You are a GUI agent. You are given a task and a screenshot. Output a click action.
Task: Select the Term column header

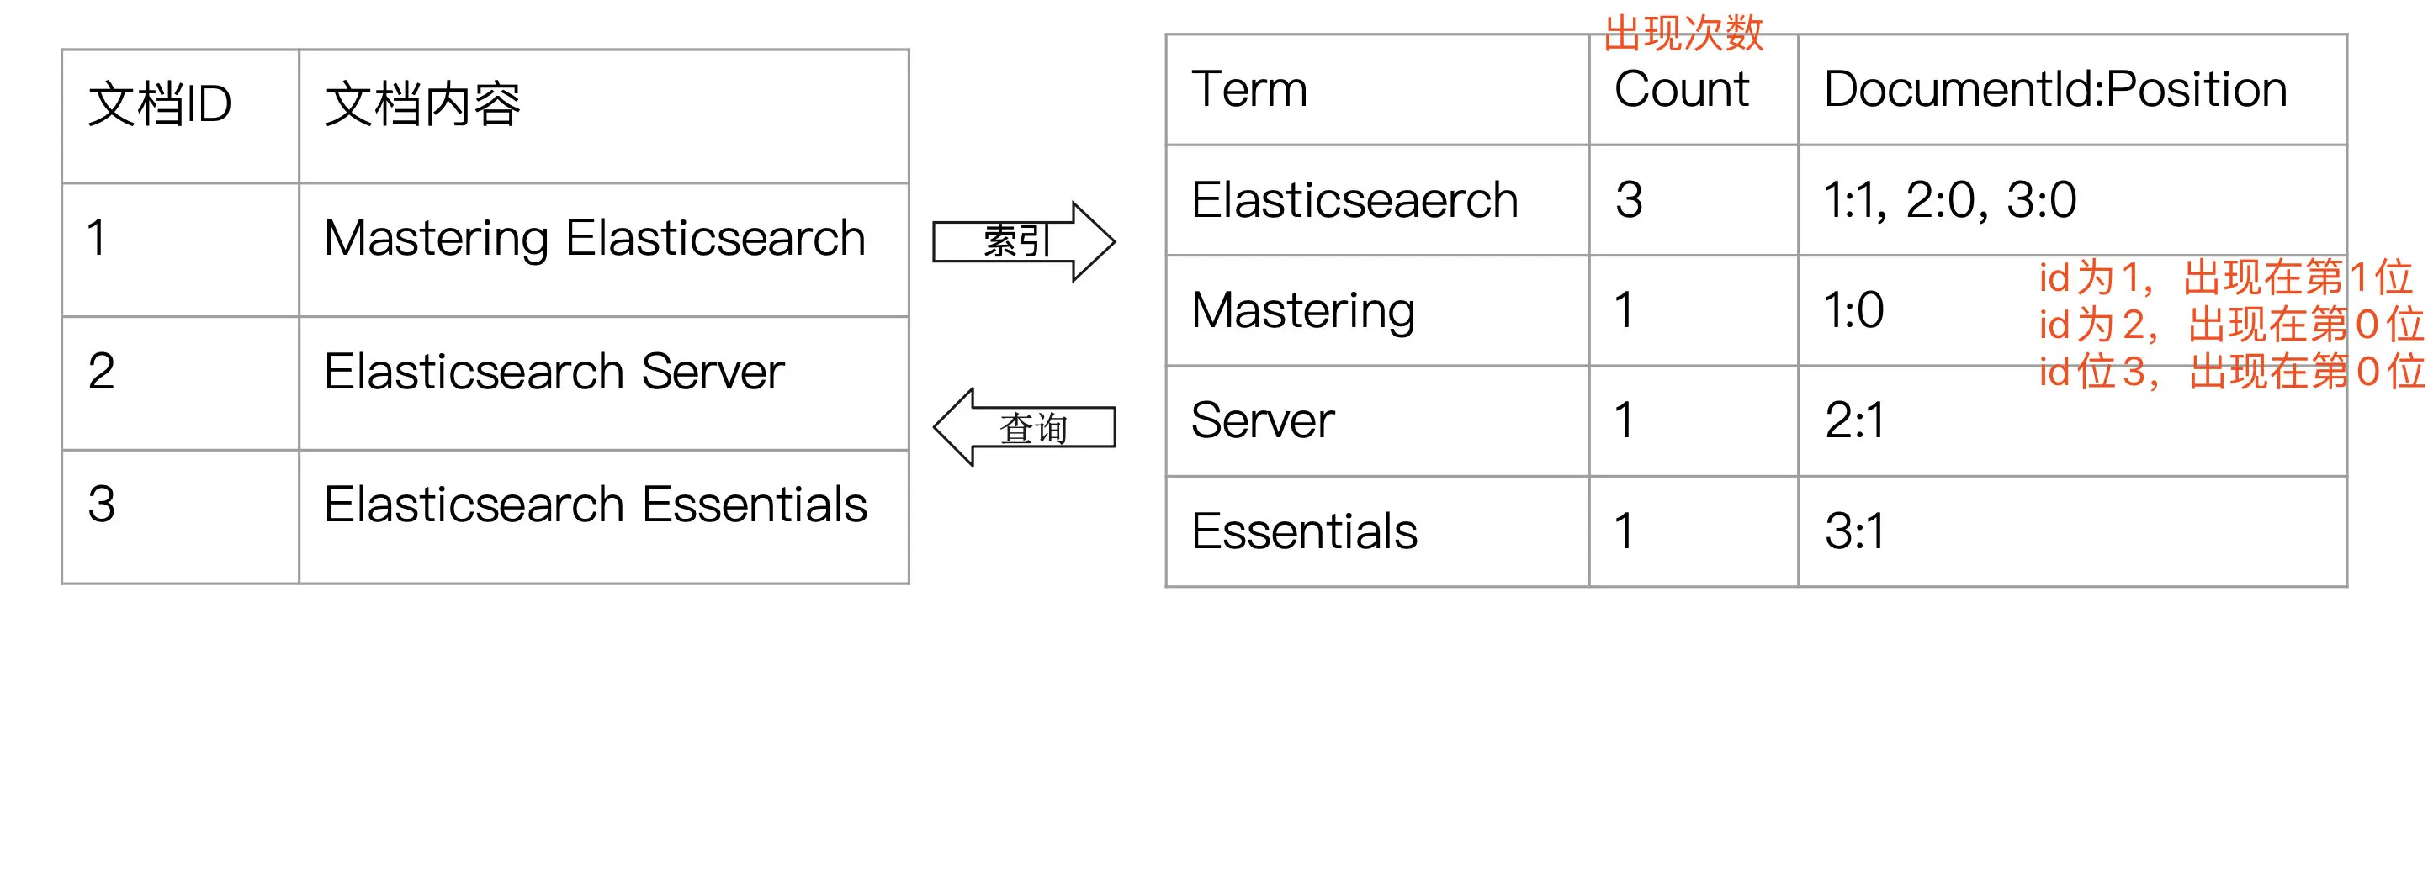pos(1378,89)
